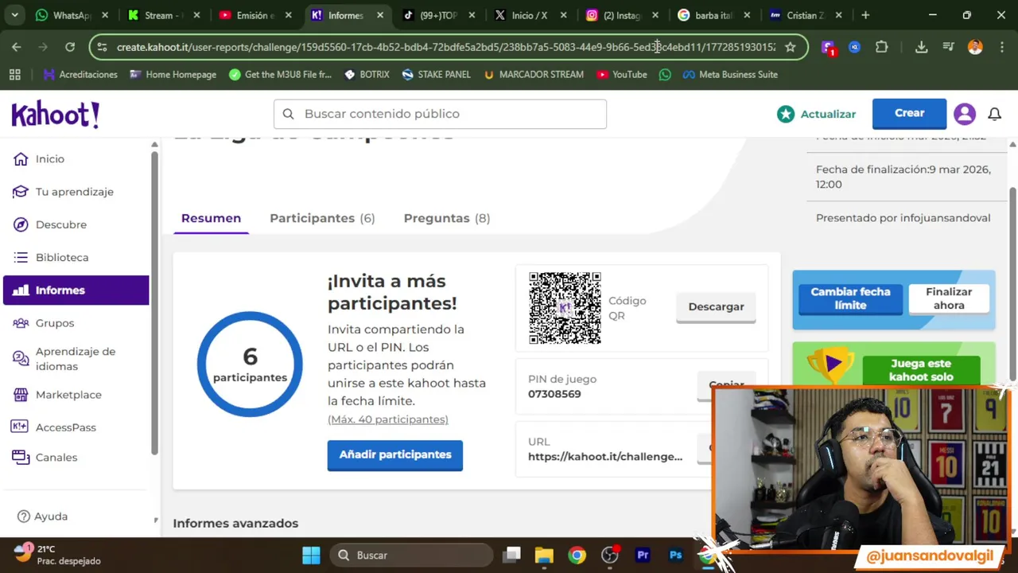
Task: Open File Explorer from the taskbar
Action: 544,555
